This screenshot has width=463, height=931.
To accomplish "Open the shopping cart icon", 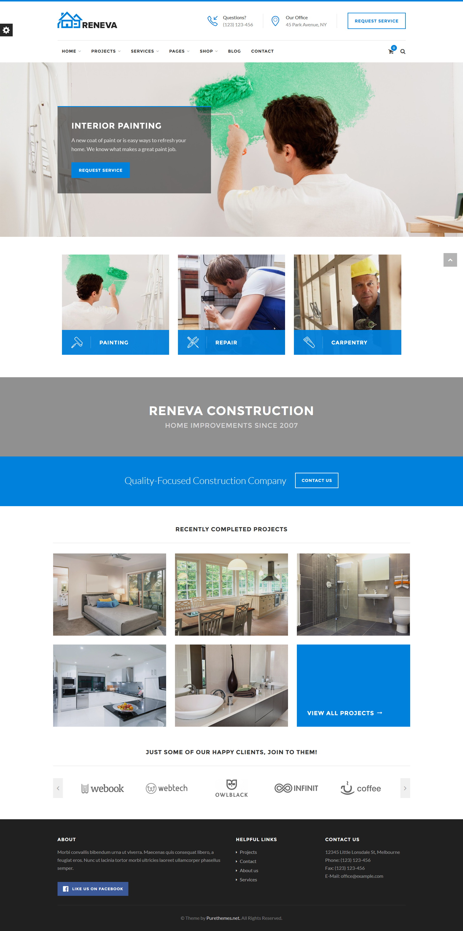I will (x=391, y=51).
